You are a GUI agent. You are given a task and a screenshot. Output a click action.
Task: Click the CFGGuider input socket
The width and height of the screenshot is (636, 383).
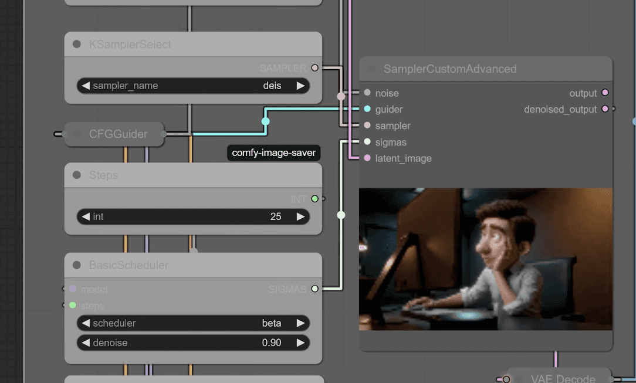coord(65,134)
